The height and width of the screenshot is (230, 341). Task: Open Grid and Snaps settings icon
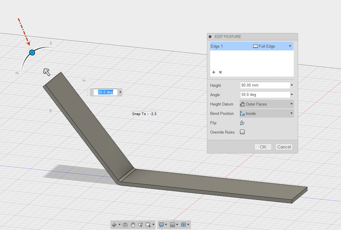tap(172, 225)
